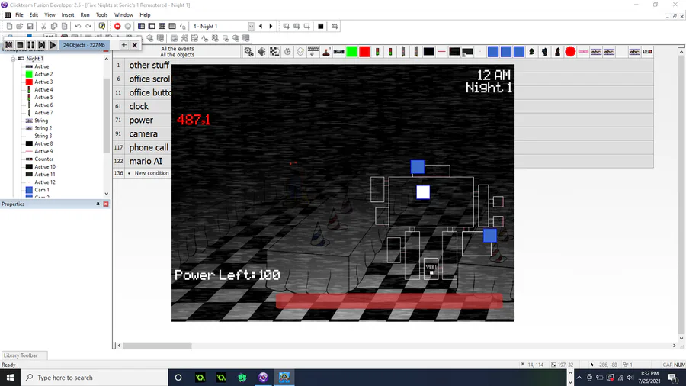Click the Paste toolbar icon

64,26
